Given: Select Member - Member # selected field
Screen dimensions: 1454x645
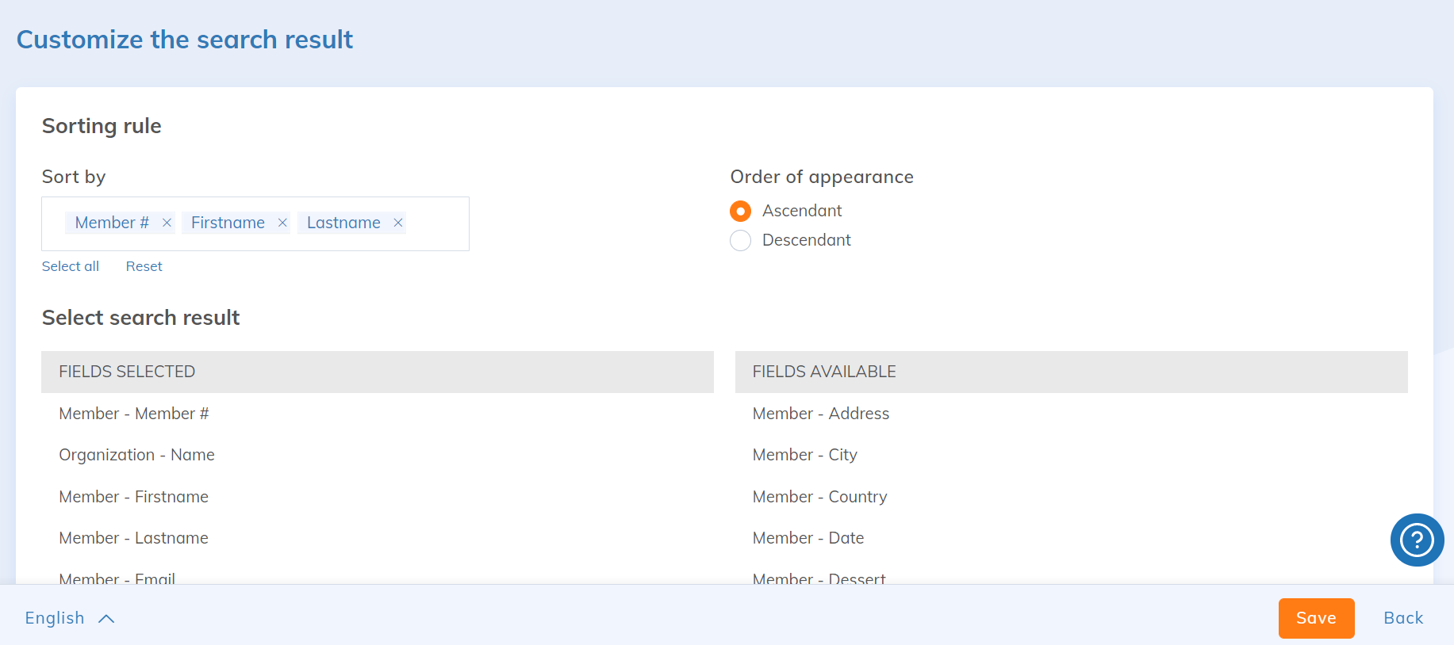Looking at the screenshot, I should [134, 414].
